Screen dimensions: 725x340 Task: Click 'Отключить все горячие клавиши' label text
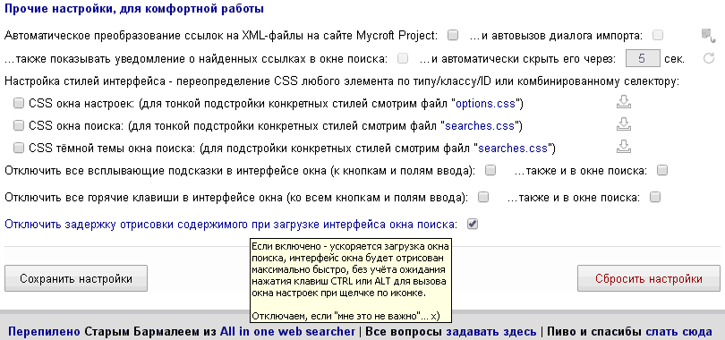tap(235, 198)
